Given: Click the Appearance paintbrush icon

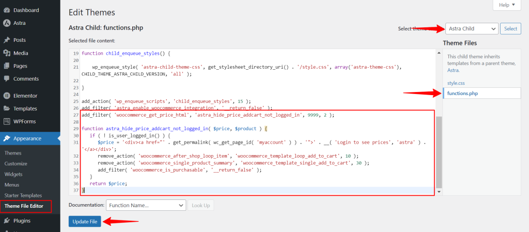Looking at the screenshot, I should pyautogui.click(x=6, y=138).
